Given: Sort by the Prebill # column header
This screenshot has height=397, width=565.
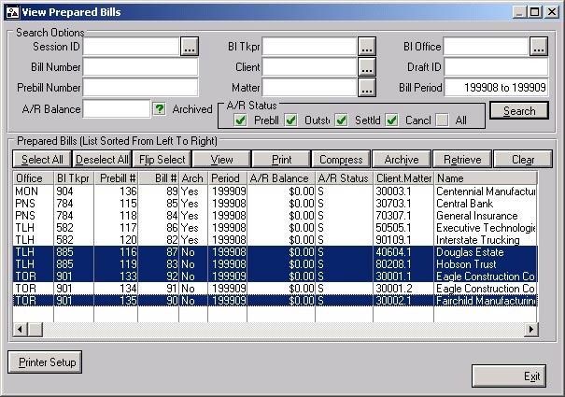Looking at the screenshot, I should click(x=116, y=178).
